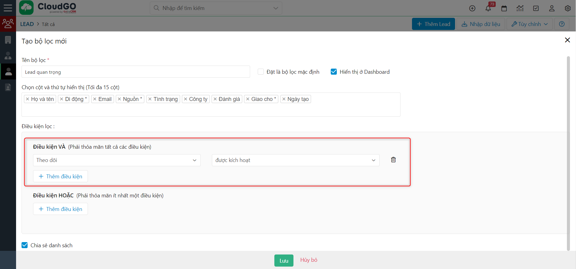This screenshot has height=269, width=576.
Task: Toggle Chia sẻ danh sách checkbox
Action: click(25, 245)
